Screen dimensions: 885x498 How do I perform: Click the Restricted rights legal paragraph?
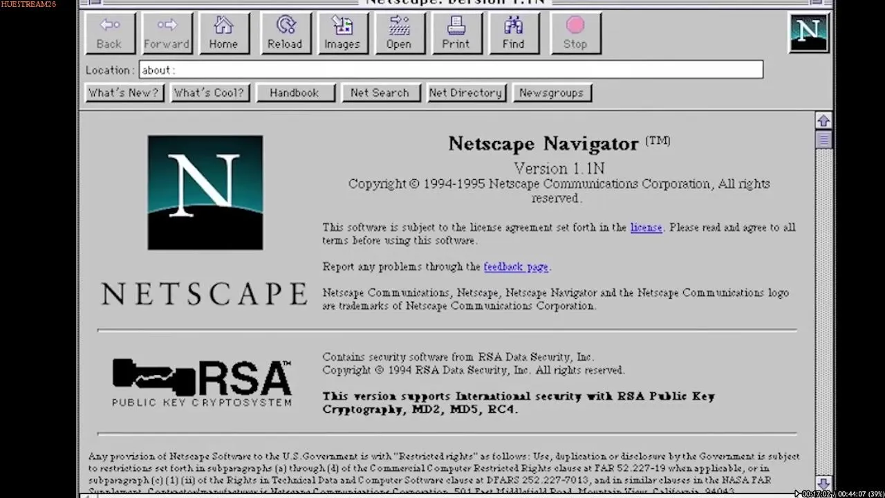pos(444,474)
